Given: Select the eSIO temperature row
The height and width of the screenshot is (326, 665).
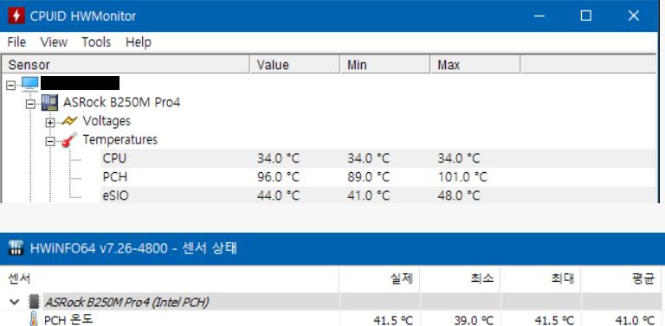Looking at the screenshot, I should 378,195.
